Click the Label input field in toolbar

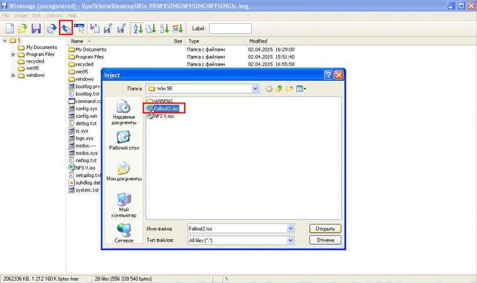pos(230,29)
